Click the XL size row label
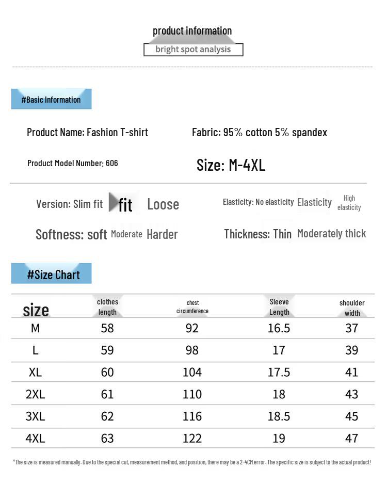 pyautogui.click(x=35, y=372)
